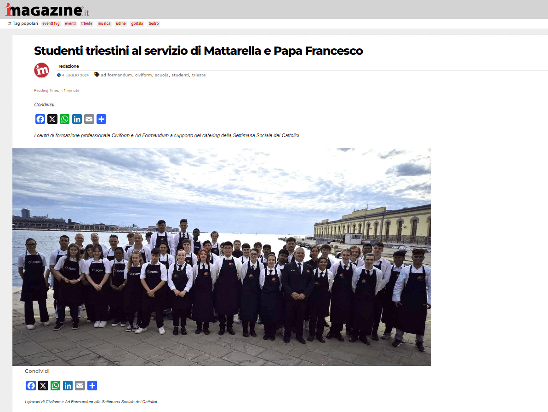Share article on Facebook from top row
548x412 pixels.
point(40,119)
